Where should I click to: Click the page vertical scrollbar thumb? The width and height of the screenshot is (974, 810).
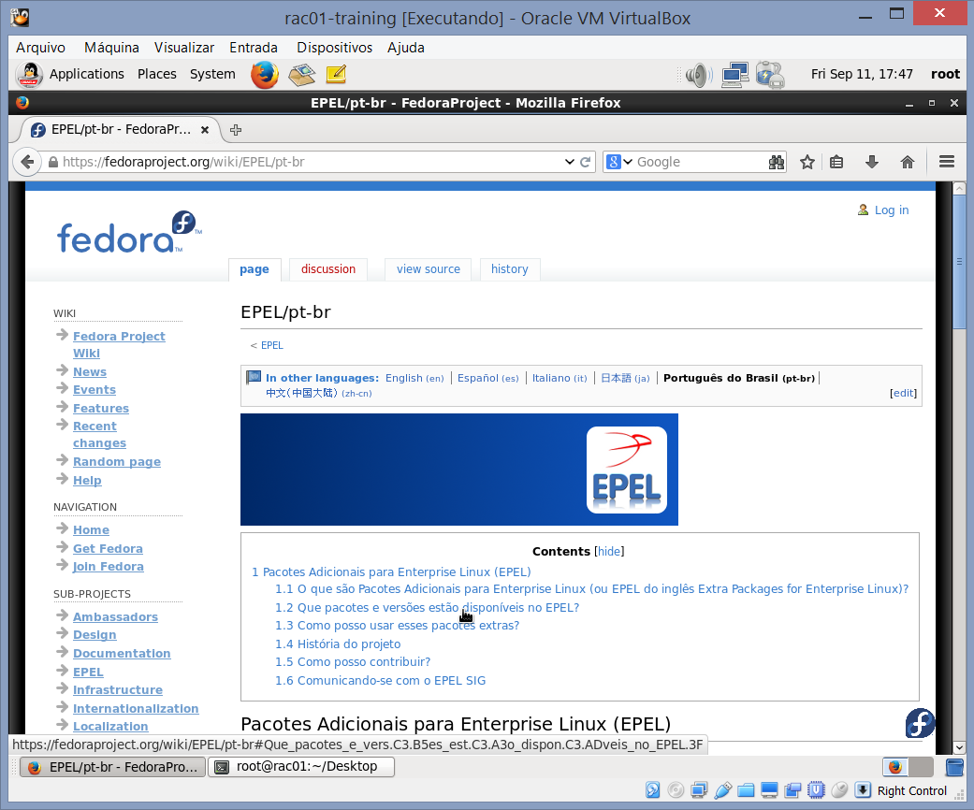point(959,262)
